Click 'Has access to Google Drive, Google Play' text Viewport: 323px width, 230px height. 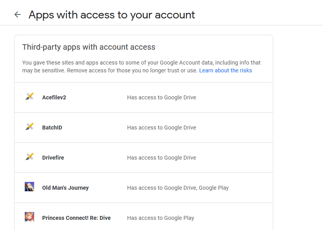pyautogui.click(x=178, y=188)
